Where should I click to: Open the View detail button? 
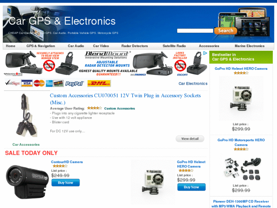click(x=190, y=139)
